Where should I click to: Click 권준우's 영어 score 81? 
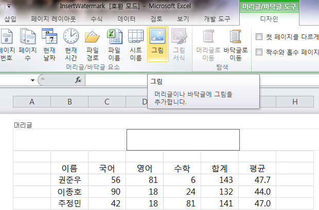[145, 180]
